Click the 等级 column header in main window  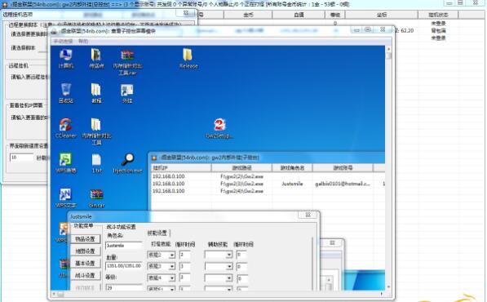pyautogui.click(x=334, y=15)
